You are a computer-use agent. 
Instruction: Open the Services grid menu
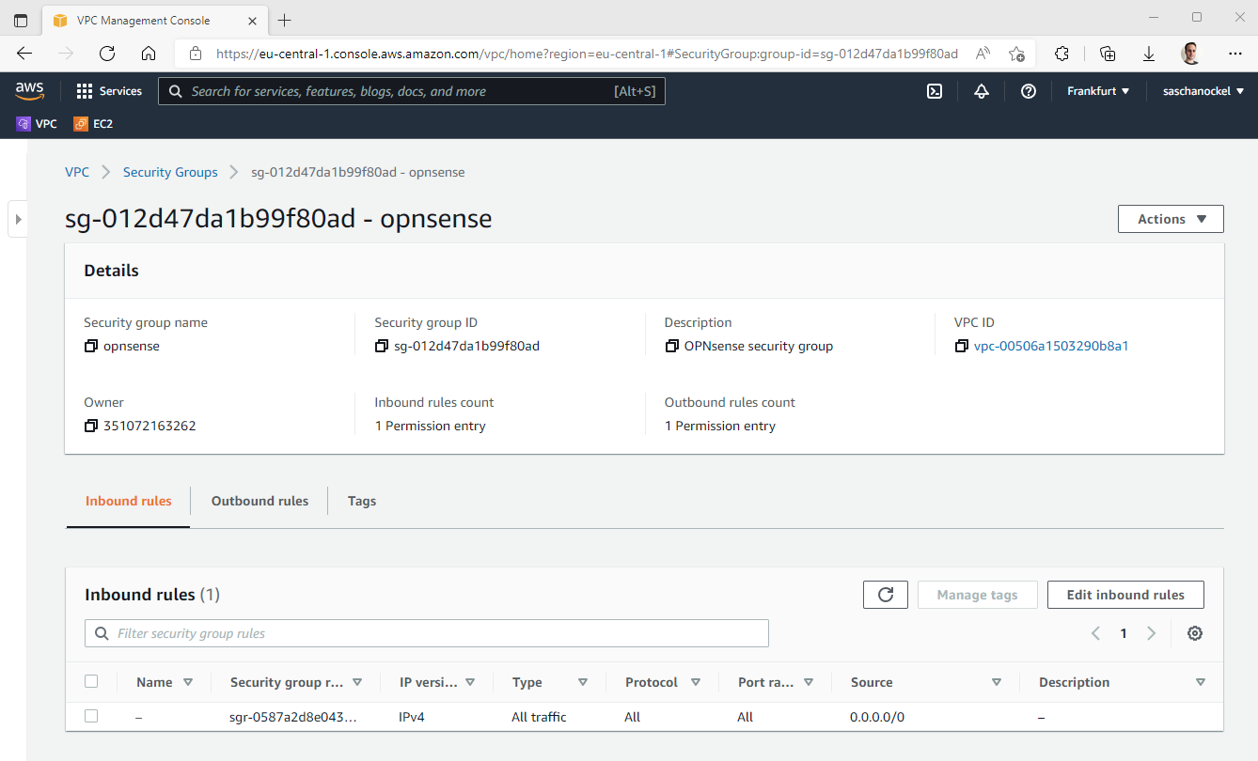click(109, 91)
